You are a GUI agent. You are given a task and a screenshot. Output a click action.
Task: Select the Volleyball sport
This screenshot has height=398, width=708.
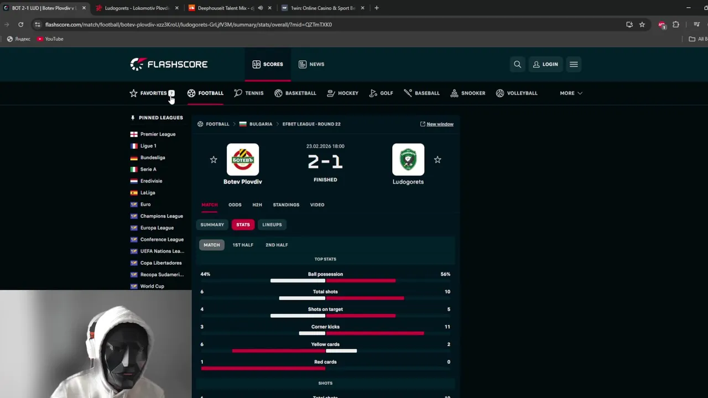coord(517,93)
